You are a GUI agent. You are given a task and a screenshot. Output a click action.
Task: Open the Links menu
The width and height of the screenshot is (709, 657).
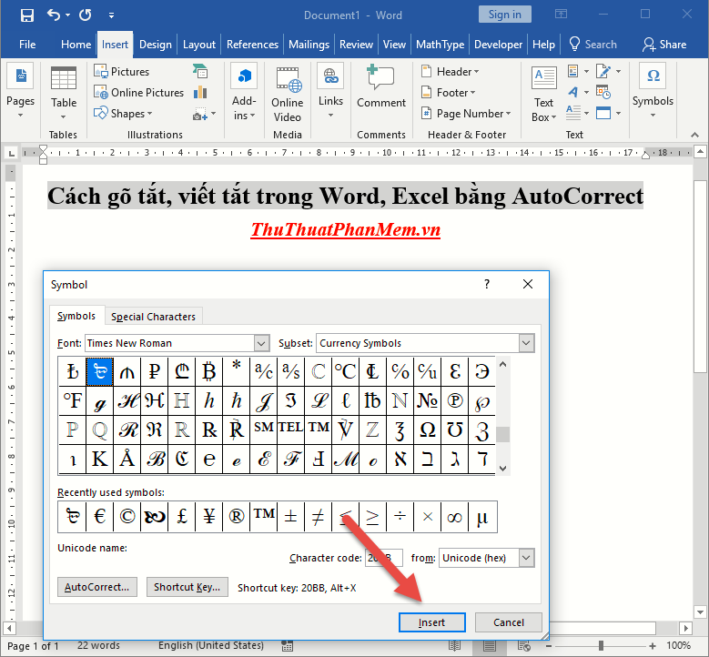330,91
